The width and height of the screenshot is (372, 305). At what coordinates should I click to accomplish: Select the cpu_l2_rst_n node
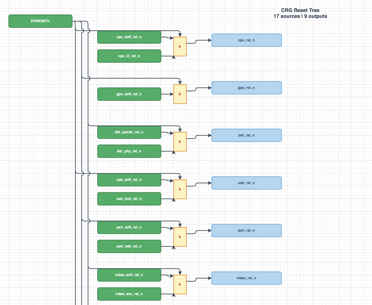pyautogui.click(x=129, y=56)
